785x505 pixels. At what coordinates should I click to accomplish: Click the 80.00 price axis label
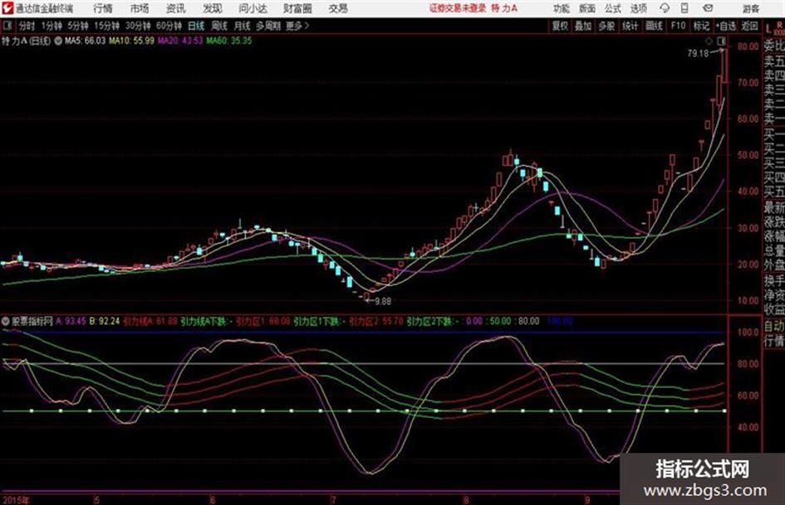point(748,46)
